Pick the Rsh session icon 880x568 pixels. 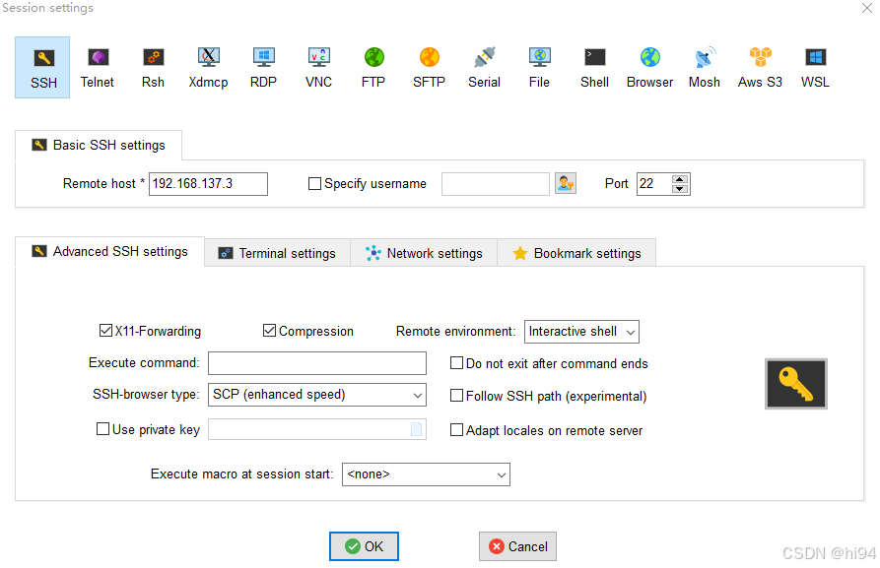click(x=153, y=67)
